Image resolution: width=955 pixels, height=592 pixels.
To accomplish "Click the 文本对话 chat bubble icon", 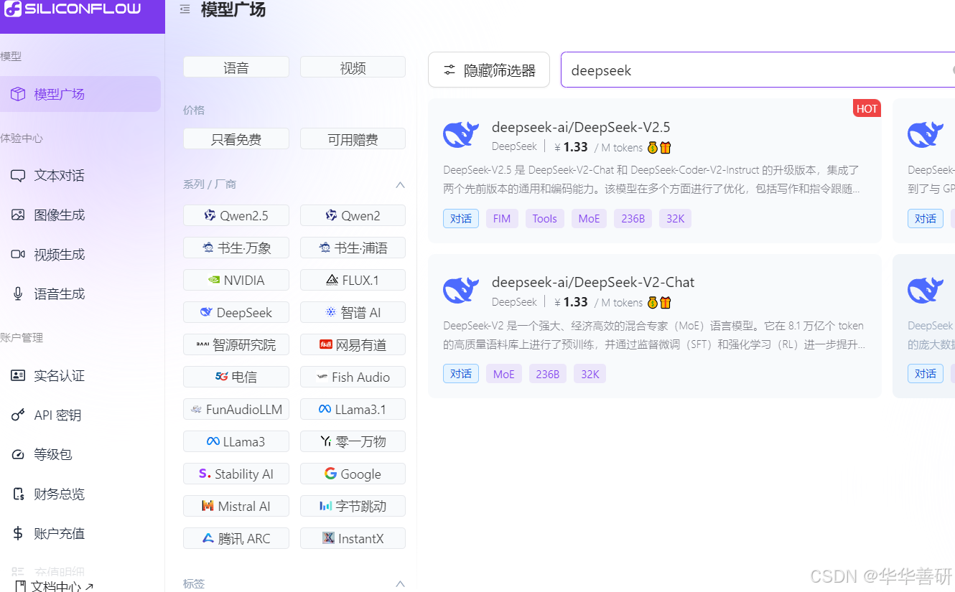I will tap(18, 175).
